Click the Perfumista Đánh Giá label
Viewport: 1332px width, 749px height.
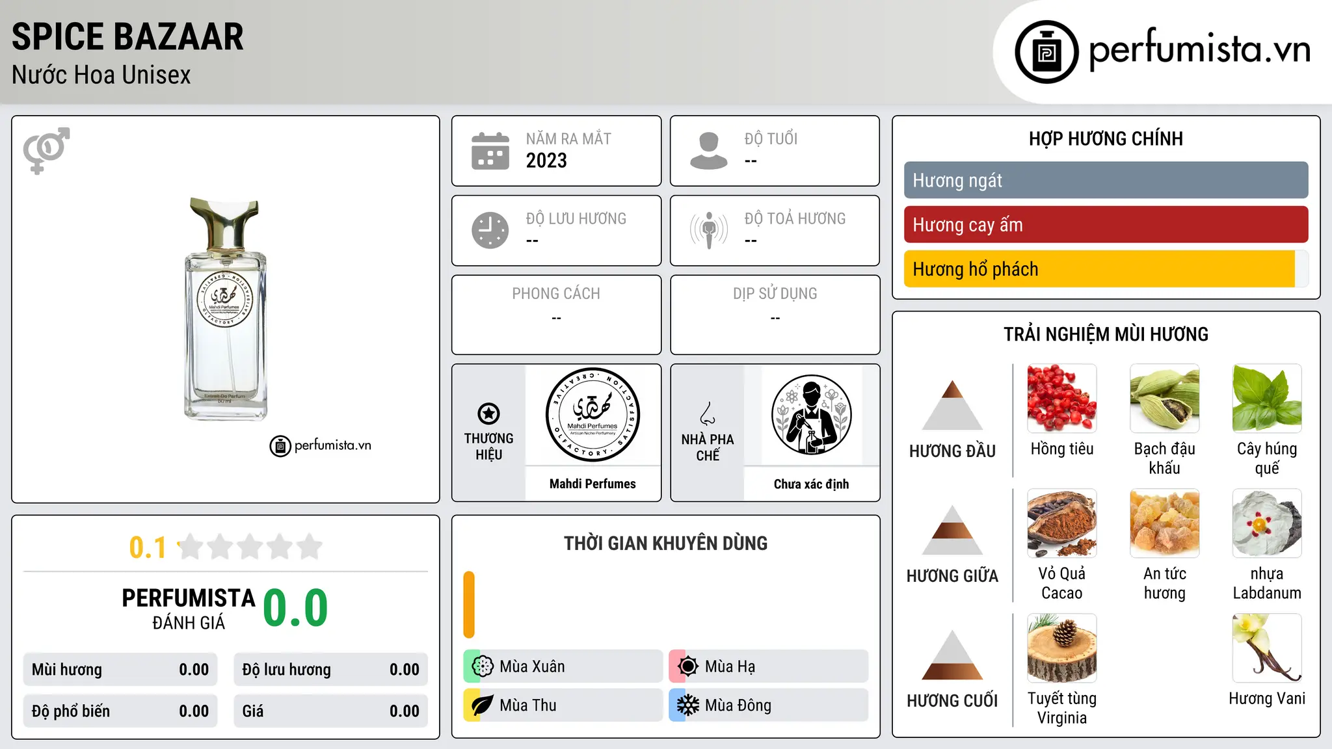(189, 609)
